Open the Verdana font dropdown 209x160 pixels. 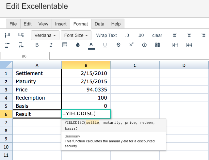45,35
